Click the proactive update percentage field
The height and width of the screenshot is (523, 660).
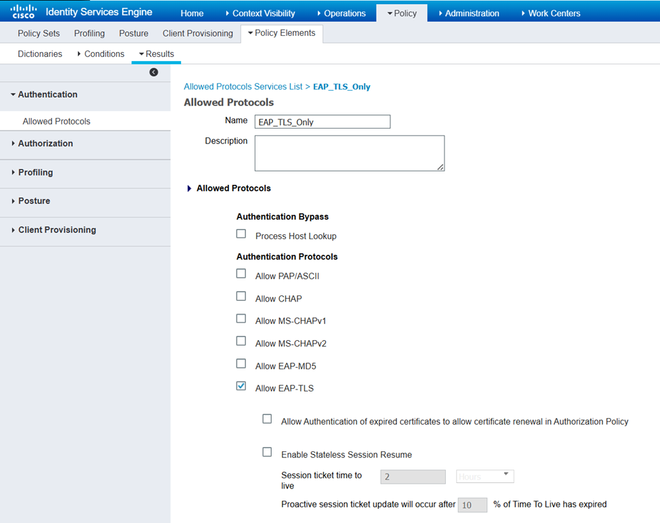tap(472, 505)
